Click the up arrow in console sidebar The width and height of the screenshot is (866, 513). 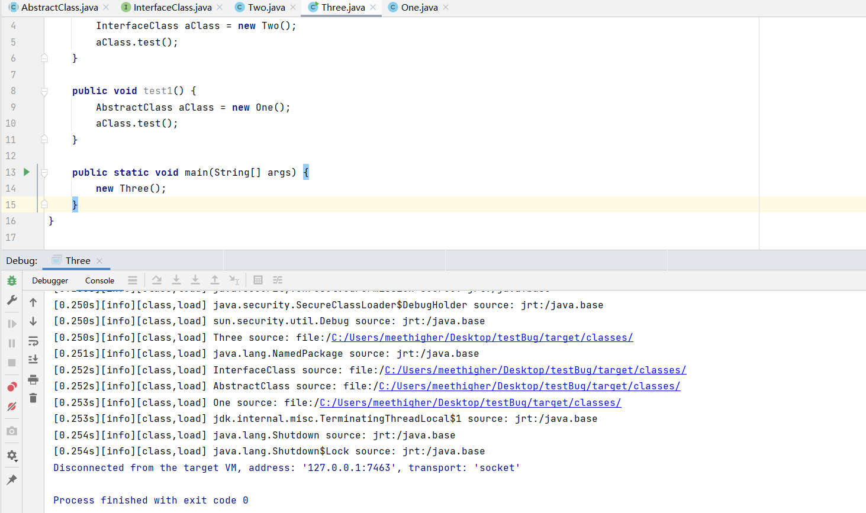33,302
